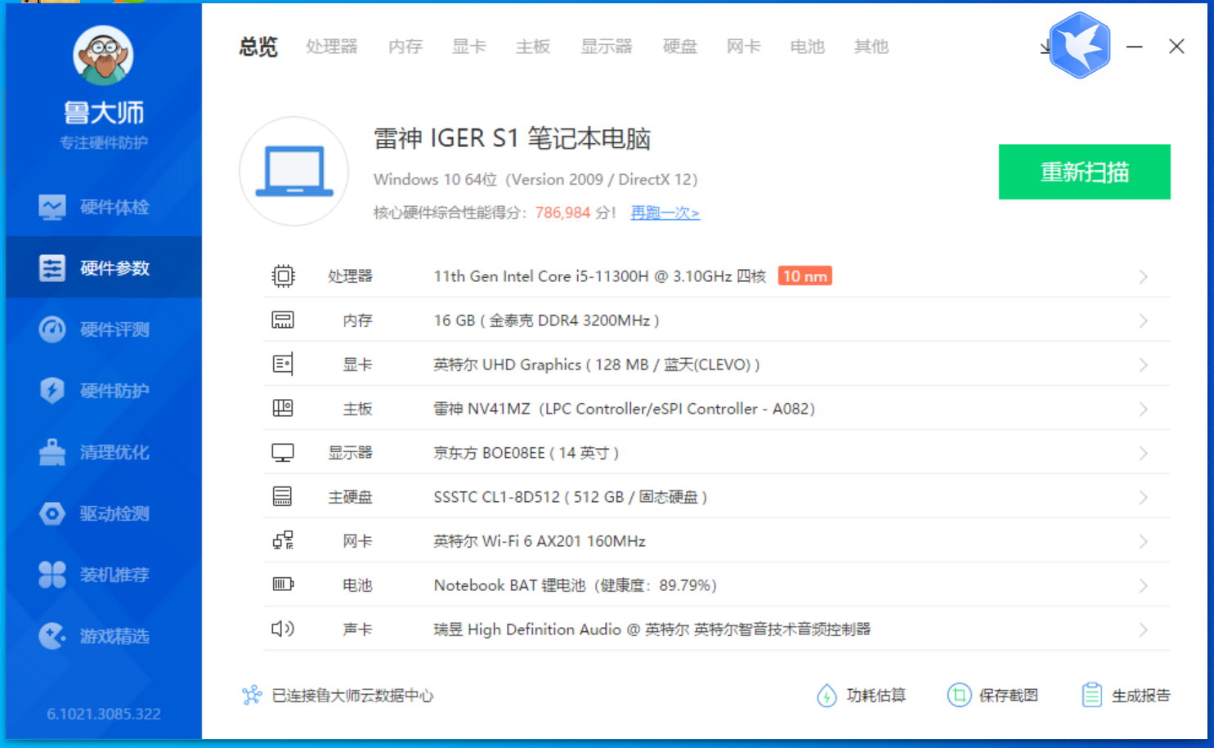Image resolution: width=1214 pixels, height=748 pixels.
Task: Switch to the 显示器 tab
Action: tap(607, 47)
